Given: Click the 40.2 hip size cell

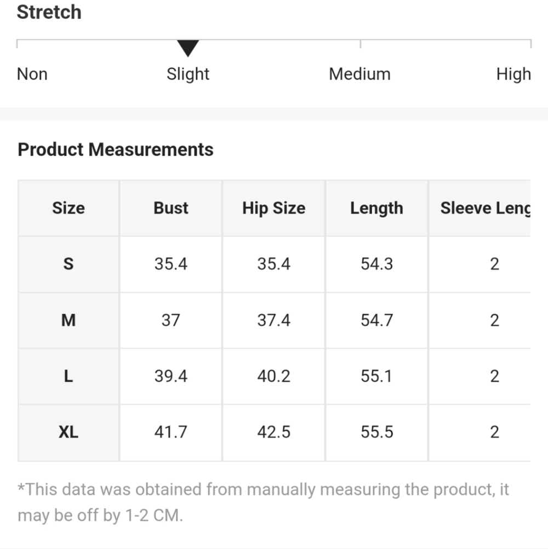Looking at the screenshot, I should tap(273, 376).
